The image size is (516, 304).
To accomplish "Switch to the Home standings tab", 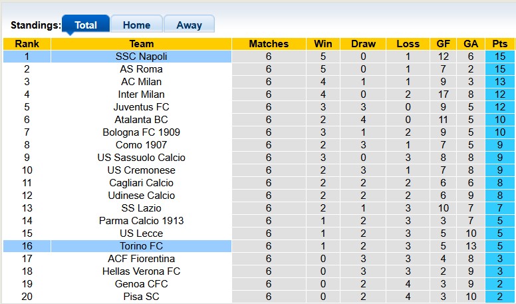I will pyautogui.click(x=136, y=25).
